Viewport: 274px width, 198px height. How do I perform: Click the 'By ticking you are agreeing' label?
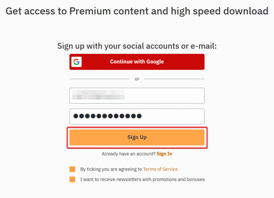pos(111,169)
